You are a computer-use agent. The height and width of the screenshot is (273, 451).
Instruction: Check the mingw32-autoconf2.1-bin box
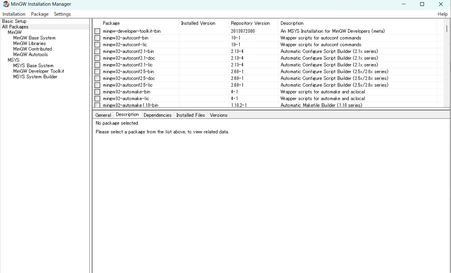tap(97, 51)
